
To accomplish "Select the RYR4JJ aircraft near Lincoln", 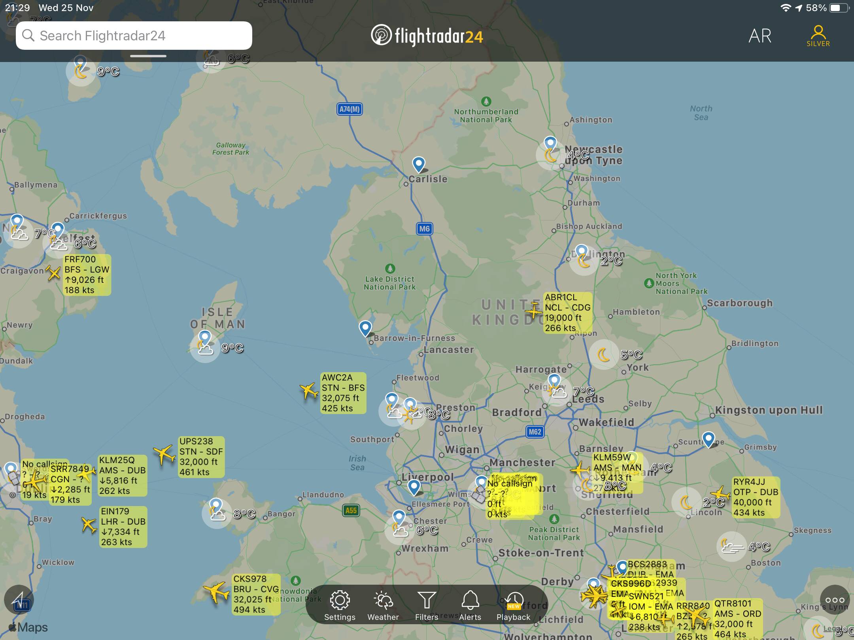I will click(x=721, y=494).
